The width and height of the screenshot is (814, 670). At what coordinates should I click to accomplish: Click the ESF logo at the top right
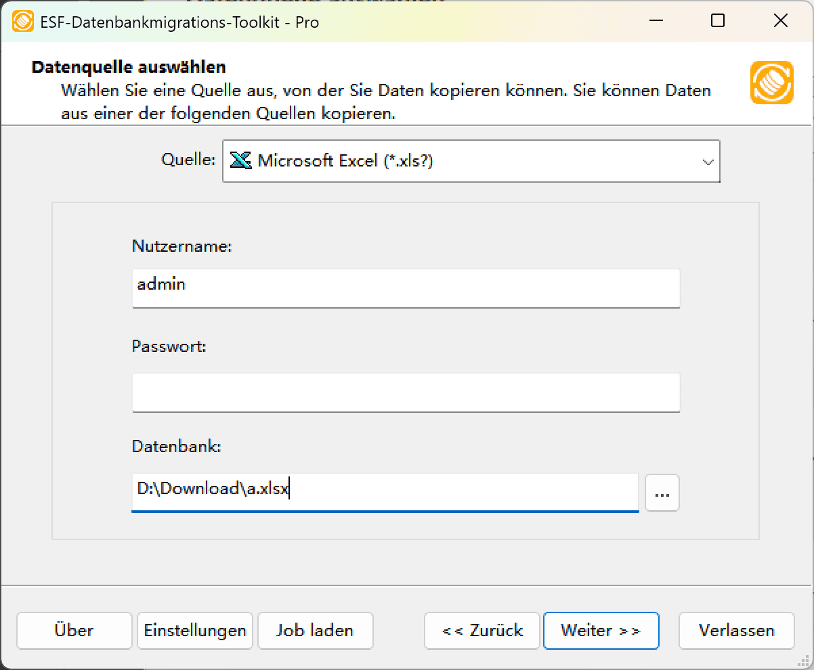(771, 83)
